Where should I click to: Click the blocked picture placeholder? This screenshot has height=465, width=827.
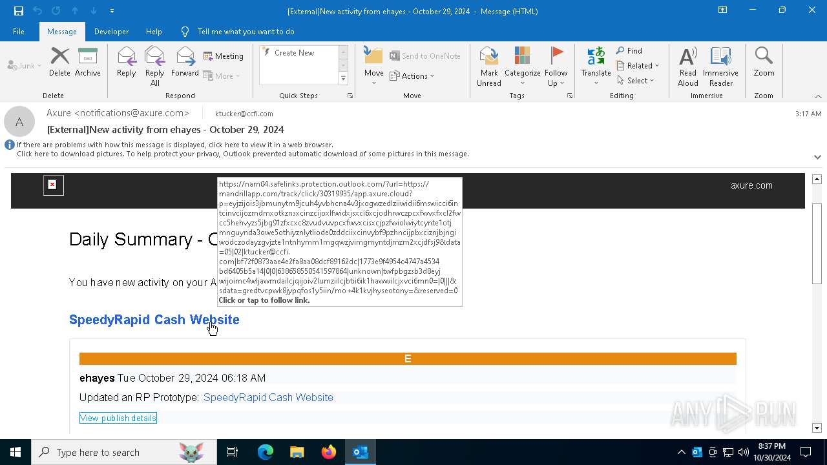[x=54, y=185]
